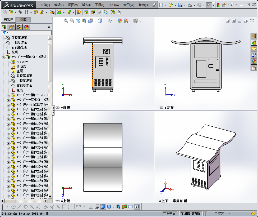The image size is (258, 217).
Task: Click the Mate paperclip icon
Action: click(20, 12)
